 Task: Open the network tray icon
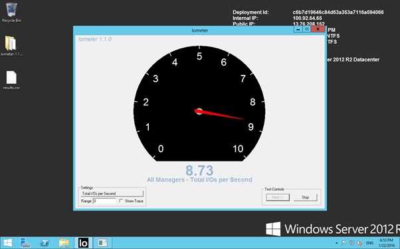click(351, 243)
